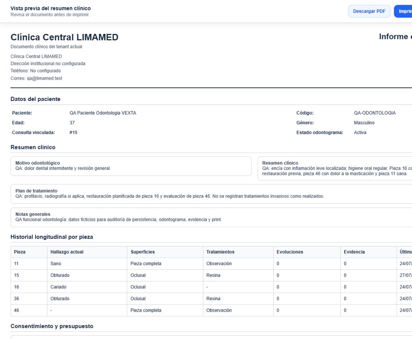Screen dimensions: 412x339
Task: Click the Resumen clínico card on right
Action: click(x=335, y=168)
